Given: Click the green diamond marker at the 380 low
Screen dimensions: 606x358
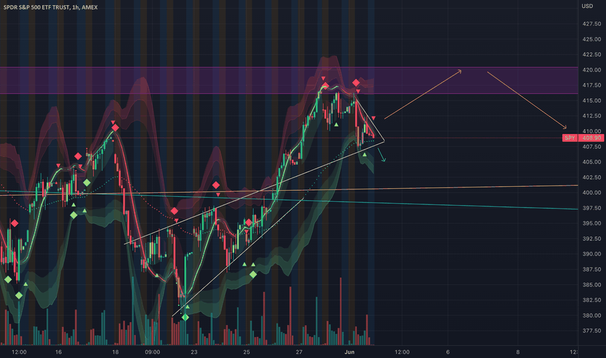Looking at the screenshot, I should tap(185, 318).
